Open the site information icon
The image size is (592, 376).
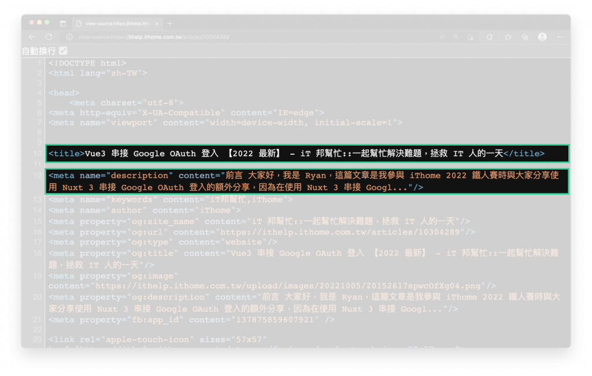(69, 37)
